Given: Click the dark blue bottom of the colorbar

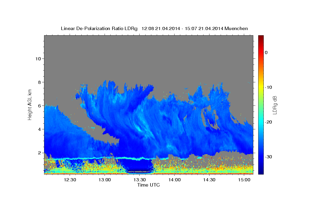Looking at the screenshot, I should 261,172.
